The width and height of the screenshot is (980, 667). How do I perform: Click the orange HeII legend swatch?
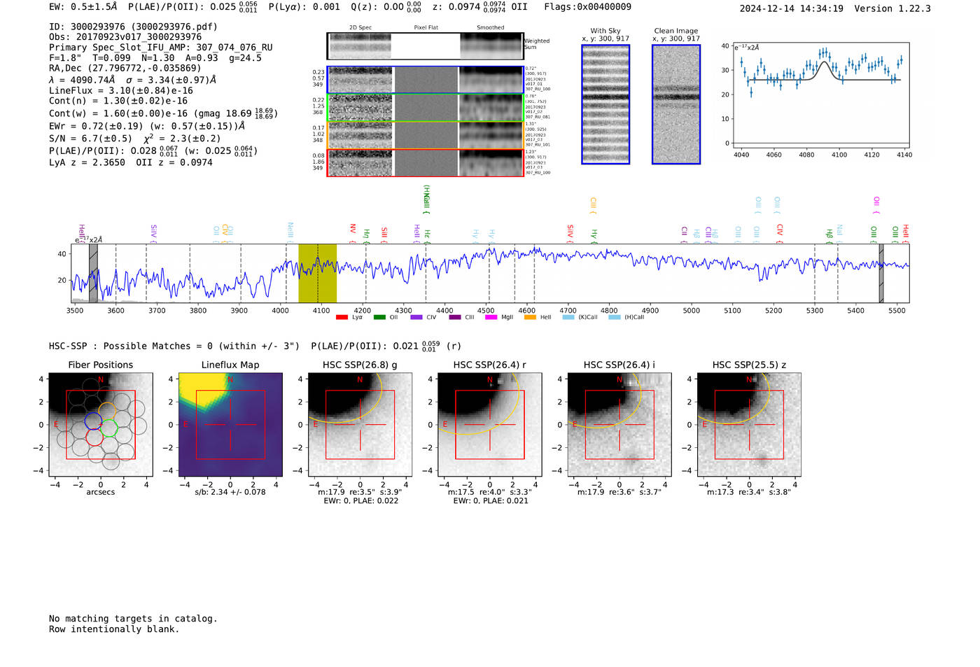tap(530, 318)
